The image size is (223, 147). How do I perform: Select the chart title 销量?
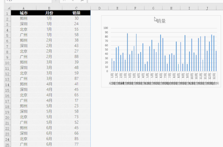click(x=161, y=21)
